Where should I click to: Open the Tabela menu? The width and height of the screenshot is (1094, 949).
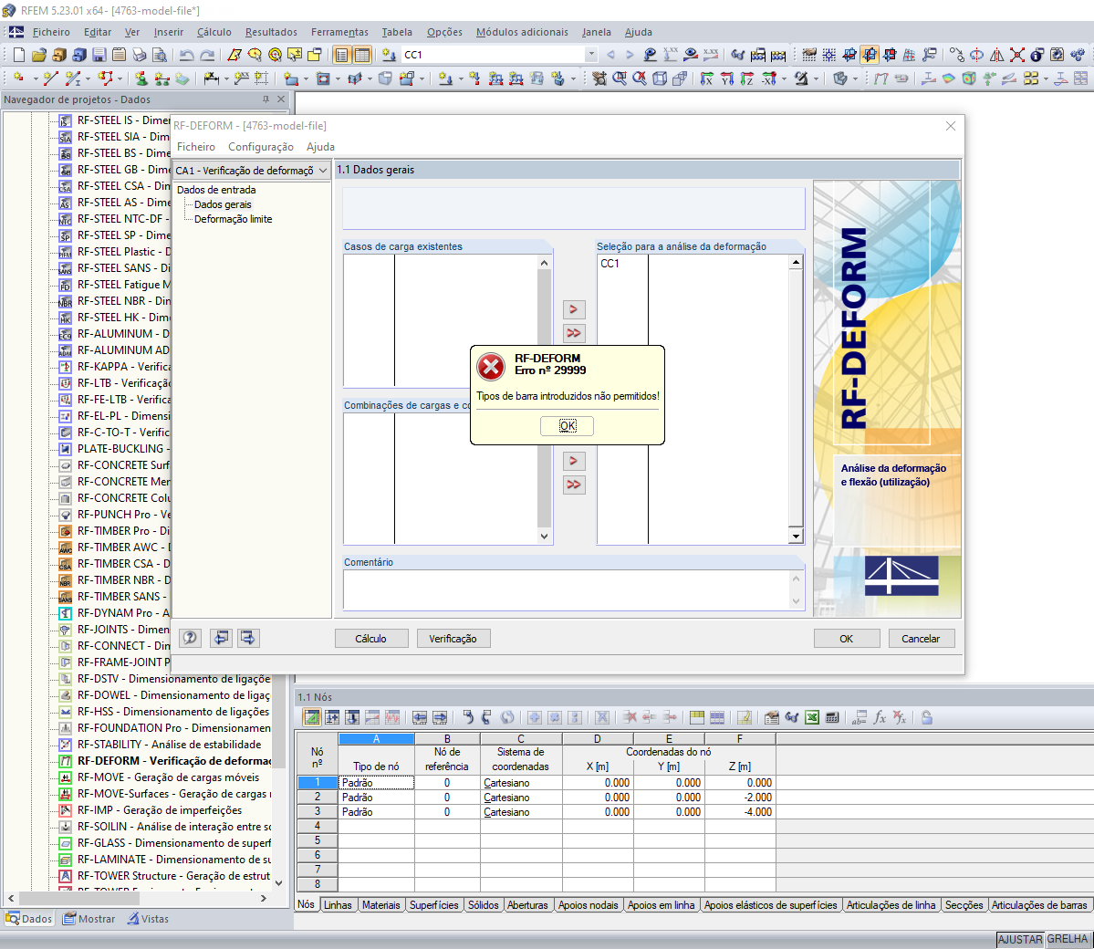pyautogui.click(x=396, y=32)
